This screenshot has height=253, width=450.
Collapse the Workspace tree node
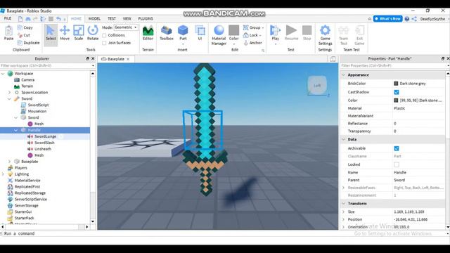(x=3, y=74)
